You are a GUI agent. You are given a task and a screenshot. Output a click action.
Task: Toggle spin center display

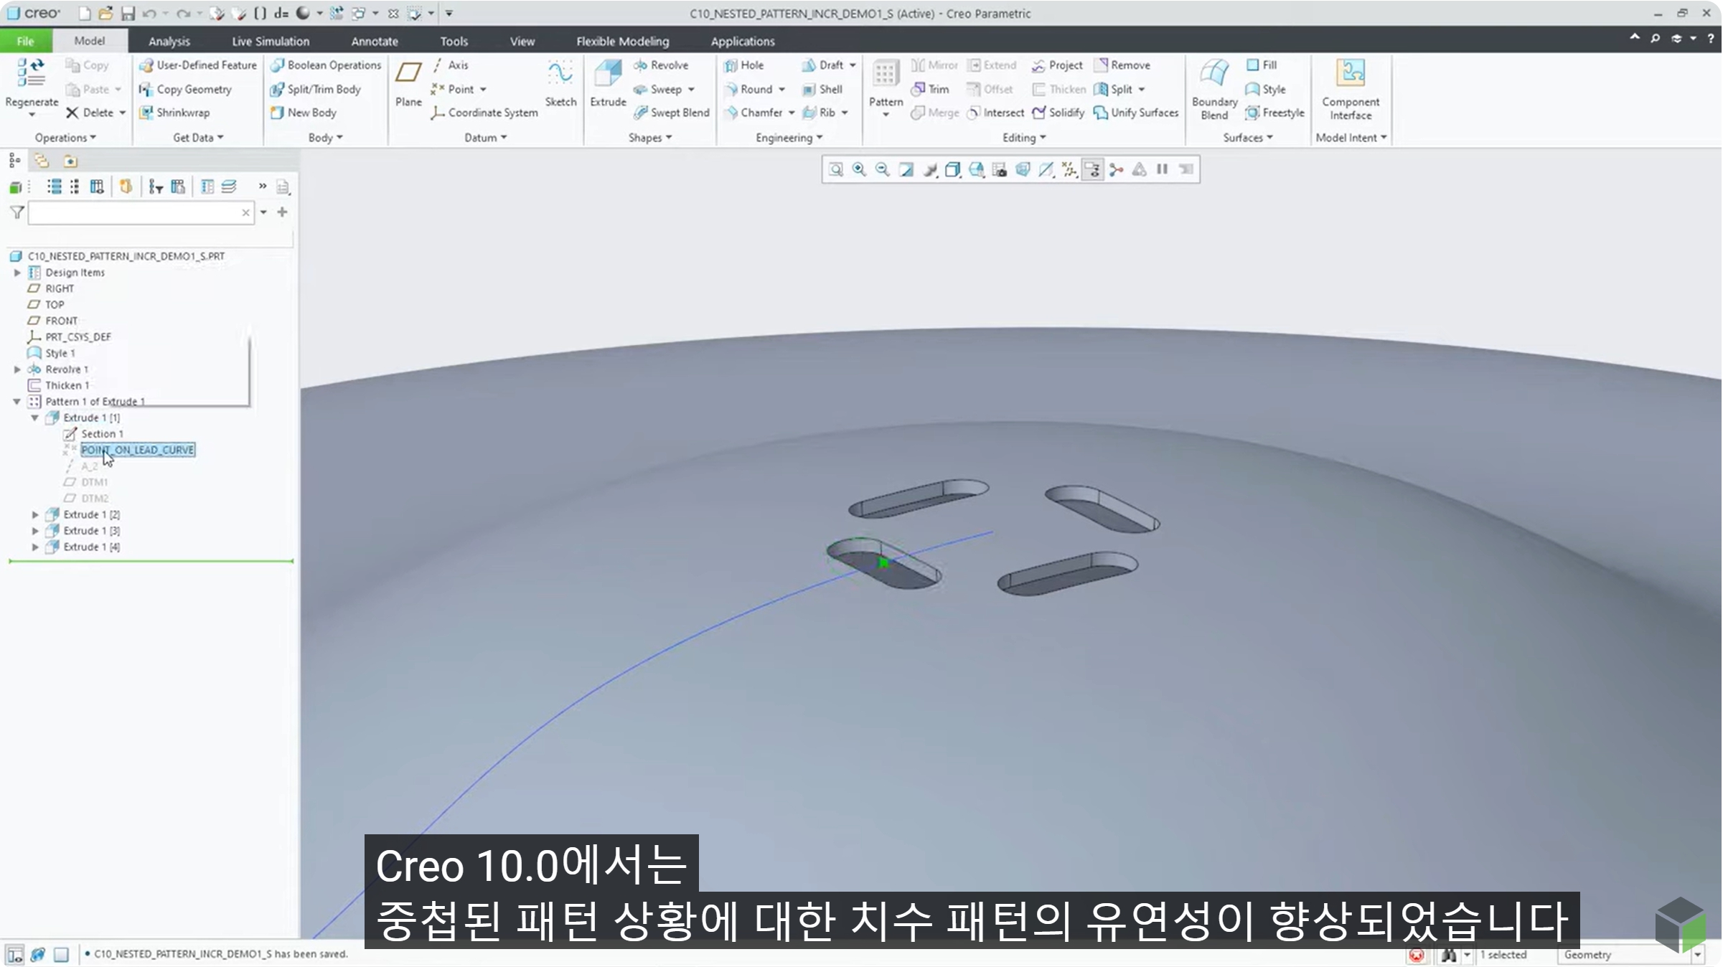(1116, 170)
